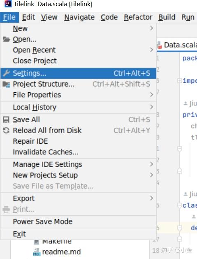Click the IntelliJ IDEA logo in title bar
This screenshot has height=259, width=197.
point(8,4)
